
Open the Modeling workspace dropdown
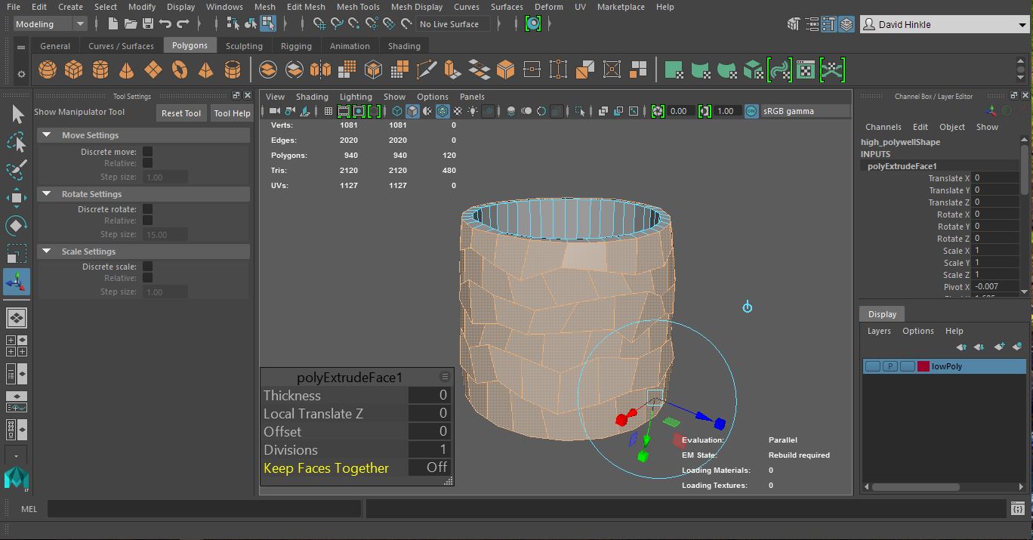50,24
